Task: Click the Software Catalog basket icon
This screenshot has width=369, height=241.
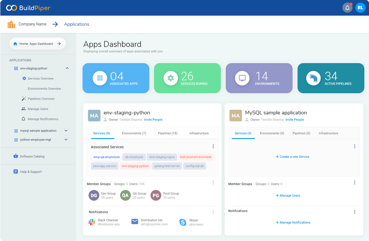Action: coord(16,156)
